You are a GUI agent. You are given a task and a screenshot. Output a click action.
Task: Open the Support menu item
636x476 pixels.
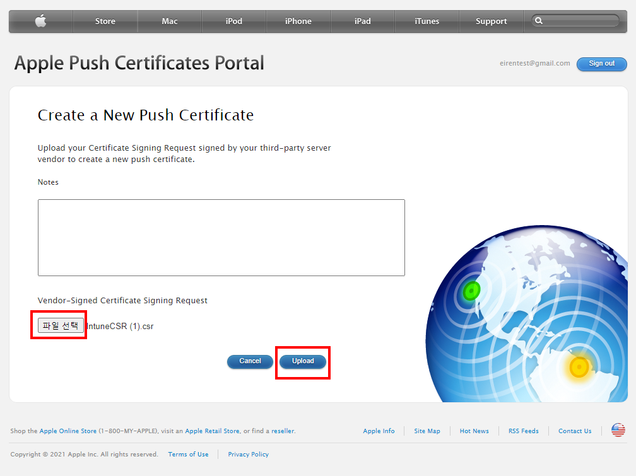point(491,21)
